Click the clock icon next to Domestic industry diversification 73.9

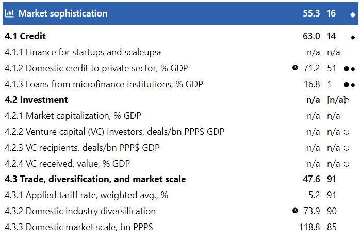coord(295,210)
